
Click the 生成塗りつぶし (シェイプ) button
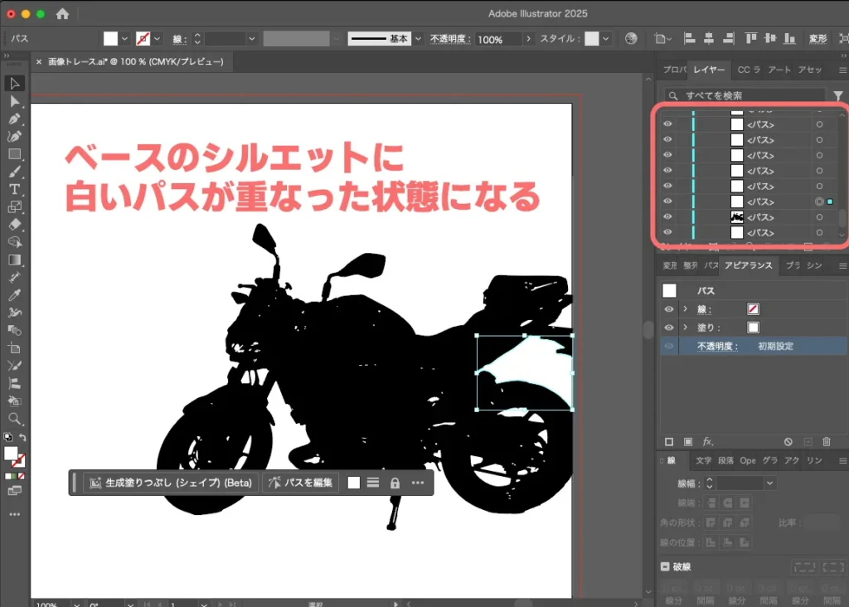[170, 483]
